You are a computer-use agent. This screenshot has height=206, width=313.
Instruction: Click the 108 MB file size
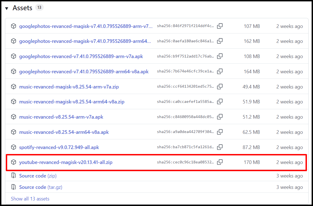(252, 56)
